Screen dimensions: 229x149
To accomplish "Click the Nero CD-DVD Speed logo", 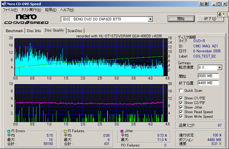I will coord(26,19).
